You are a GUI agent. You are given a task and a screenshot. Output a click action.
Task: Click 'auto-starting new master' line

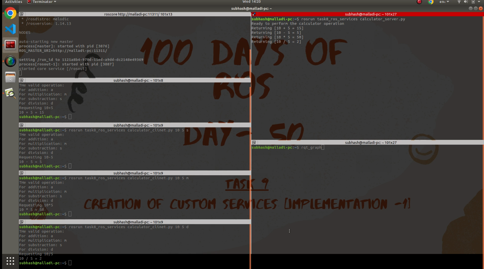coord(46,42)
